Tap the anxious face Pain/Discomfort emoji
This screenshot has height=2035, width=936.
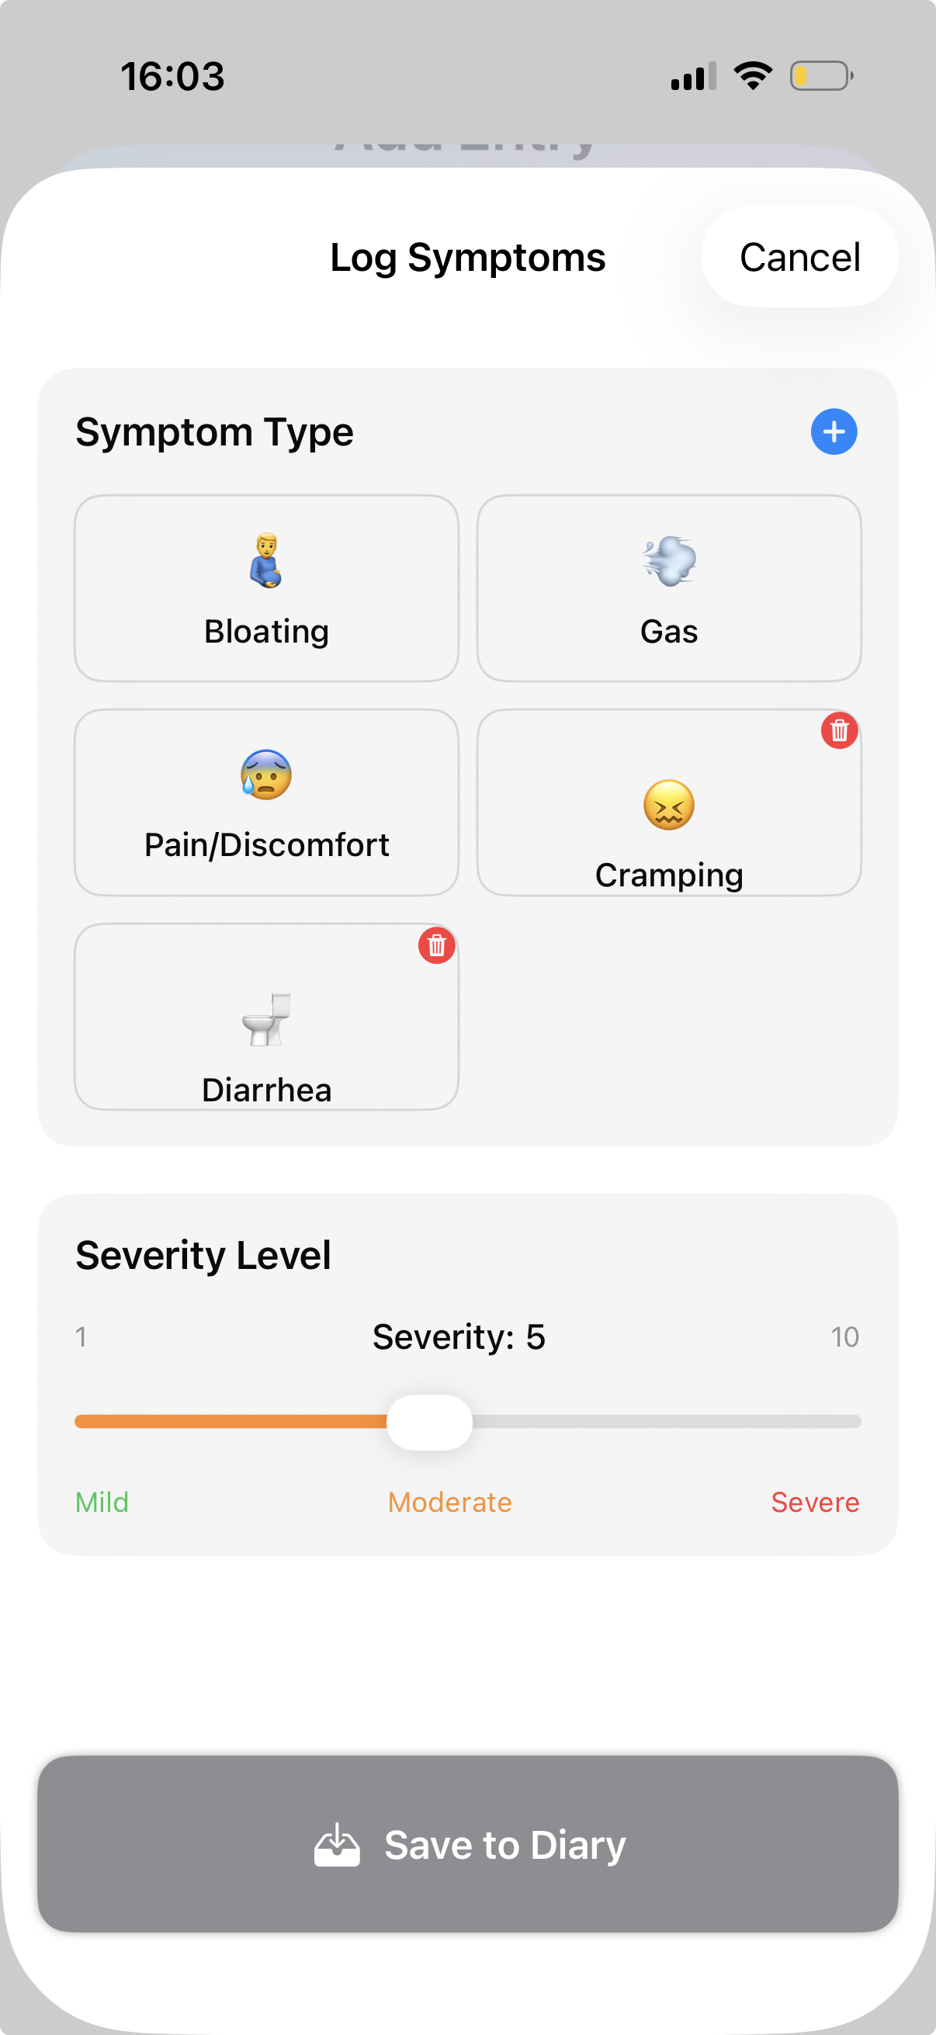click(x=266, y=775)
